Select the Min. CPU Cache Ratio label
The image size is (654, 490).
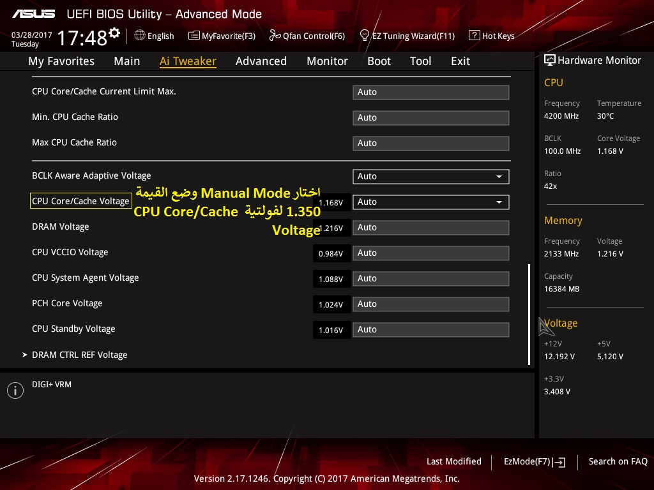(x=75, y=117)
